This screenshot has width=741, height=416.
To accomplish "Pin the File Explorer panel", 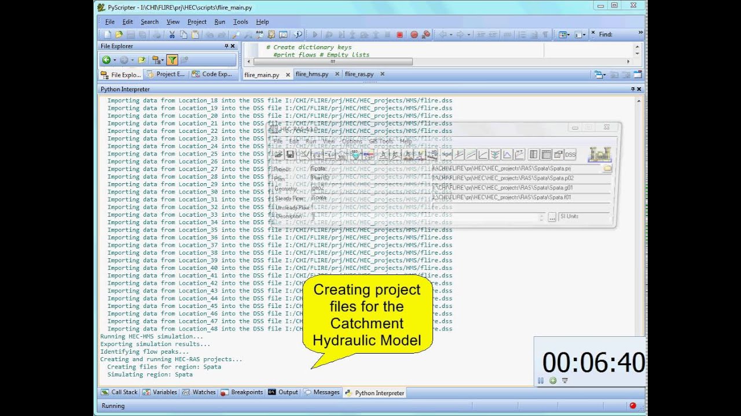I will (x=226, y=46).
